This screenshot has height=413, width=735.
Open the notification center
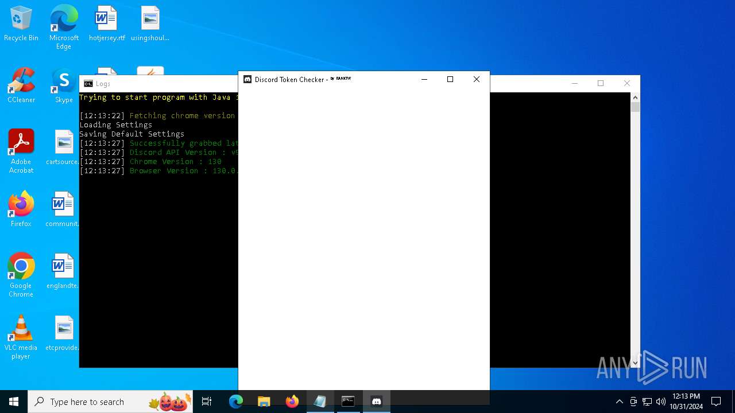coord(716,402)
